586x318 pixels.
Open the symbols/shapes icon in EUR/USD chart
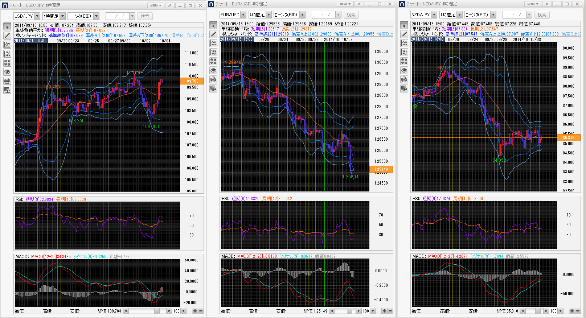pos(213,61)
